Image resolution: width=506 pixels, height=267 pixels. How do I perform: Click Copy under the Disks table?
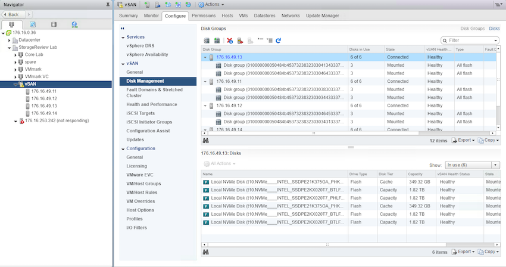(489, 252)
